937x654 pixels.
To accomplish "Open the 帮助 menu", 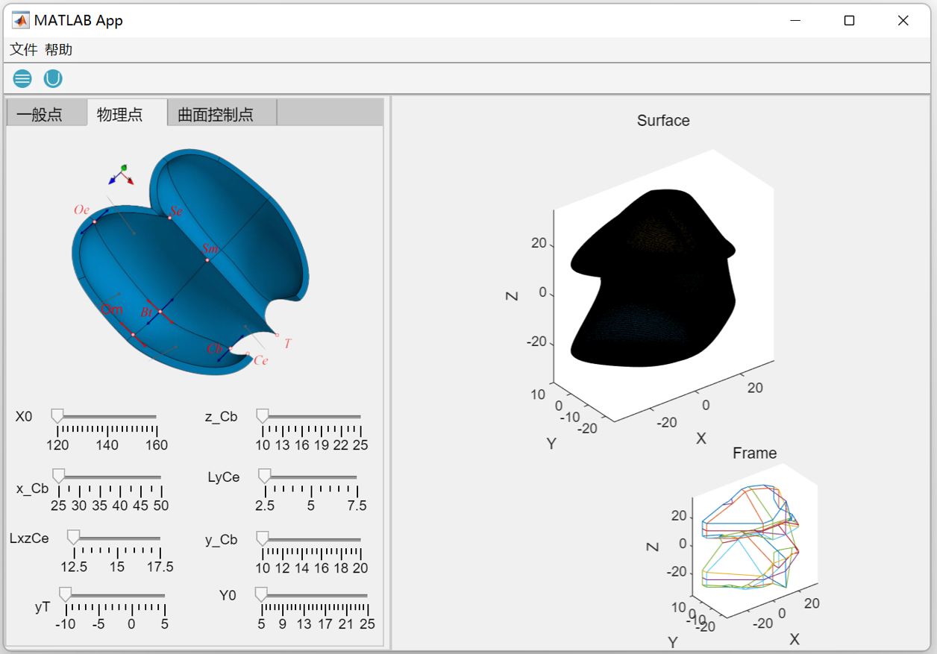I will point(59,50).
